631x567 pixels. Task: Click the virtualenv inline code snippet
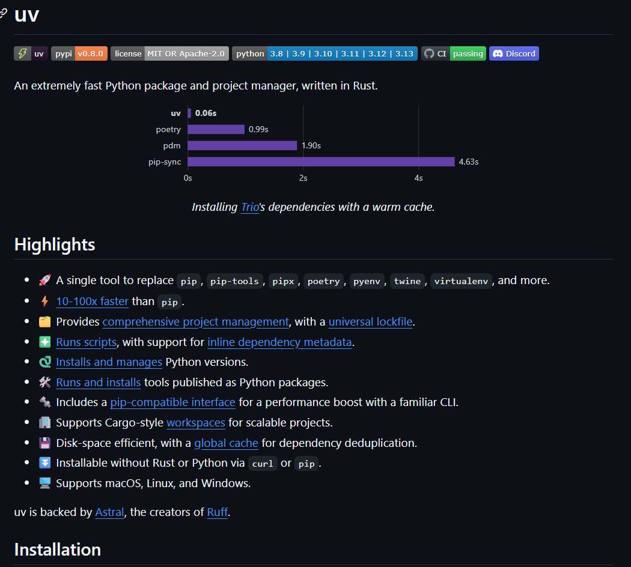(x=461, y=281)
